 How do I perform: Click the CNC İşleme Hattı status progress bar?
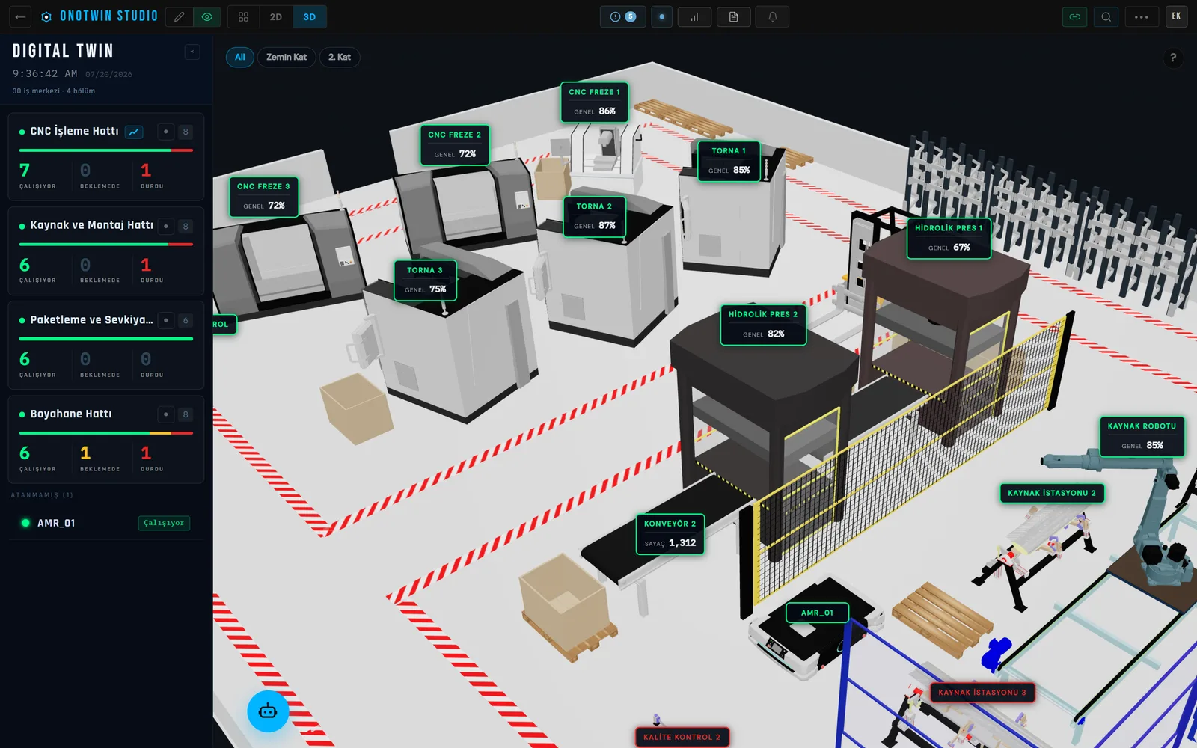105,150
